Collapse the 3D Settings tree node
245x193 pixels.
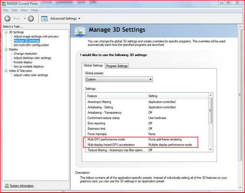tap(6, 32)
